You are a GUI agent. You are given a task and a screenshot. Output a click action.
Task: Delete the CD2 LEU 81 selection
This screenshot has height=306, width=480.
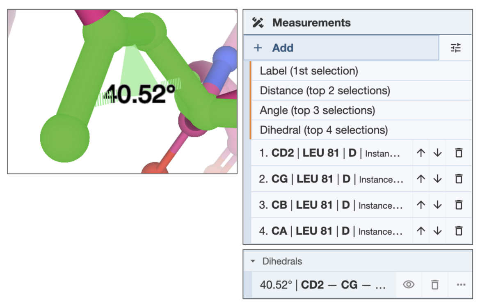coord(459,153)
